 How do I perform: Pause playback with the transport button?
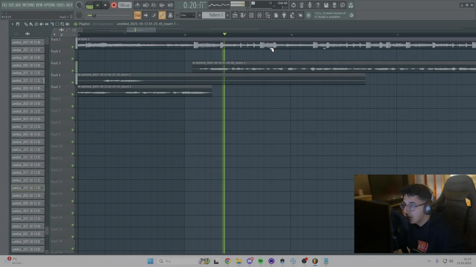[97, 5]
